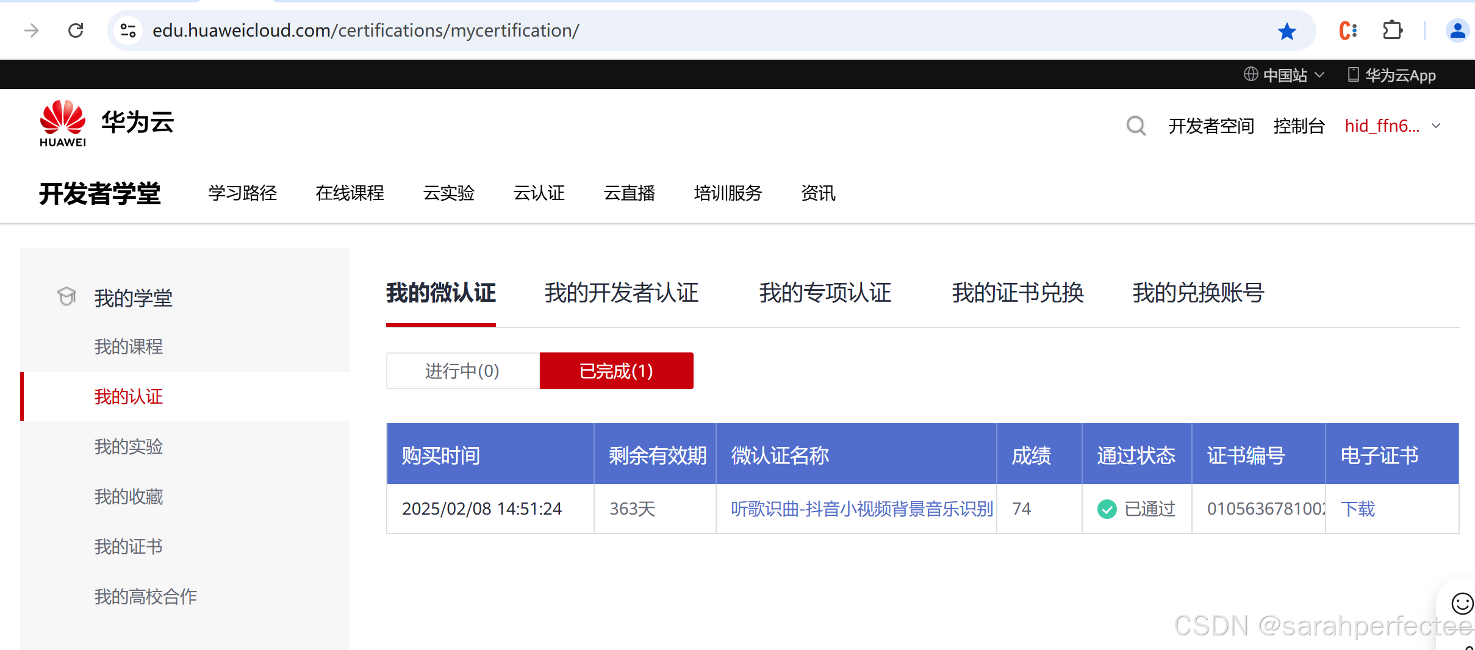1475x650 pixels.
Task: Click the phone icon beside 华为云App
Action: (x=1354, y=74)
